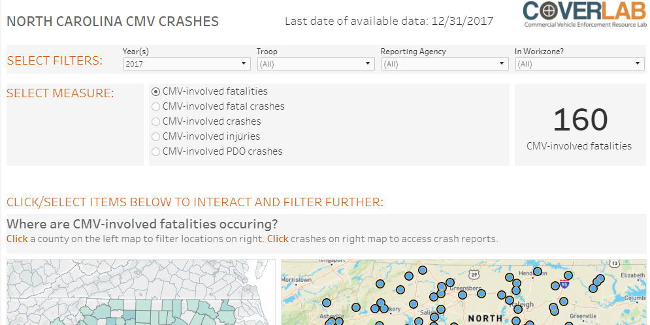Viewport: 650px width, 325px height.
Task: Click the North Carolina CMV Crashes title
Action: [112, 22]
